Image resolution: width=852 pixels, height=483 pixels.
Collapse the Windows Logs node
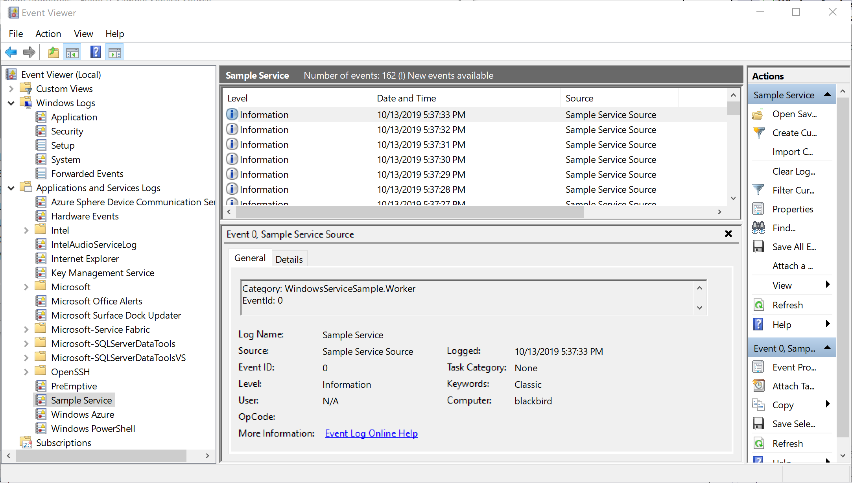[x=11, y=103]
